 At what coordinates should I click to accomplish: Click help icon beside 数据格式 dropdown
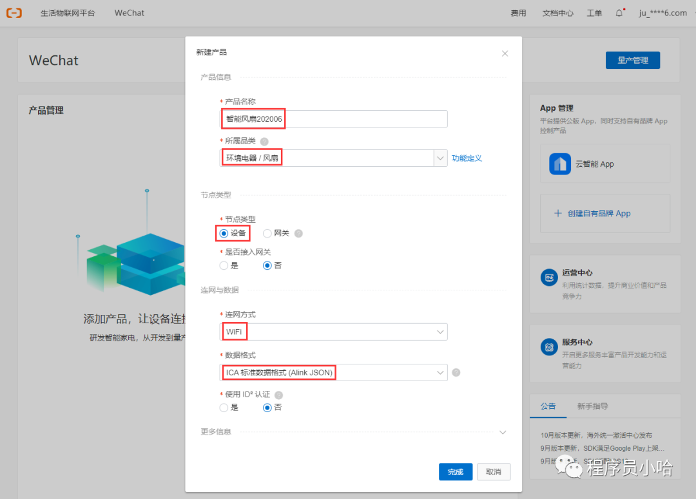[x=456, y=372]
